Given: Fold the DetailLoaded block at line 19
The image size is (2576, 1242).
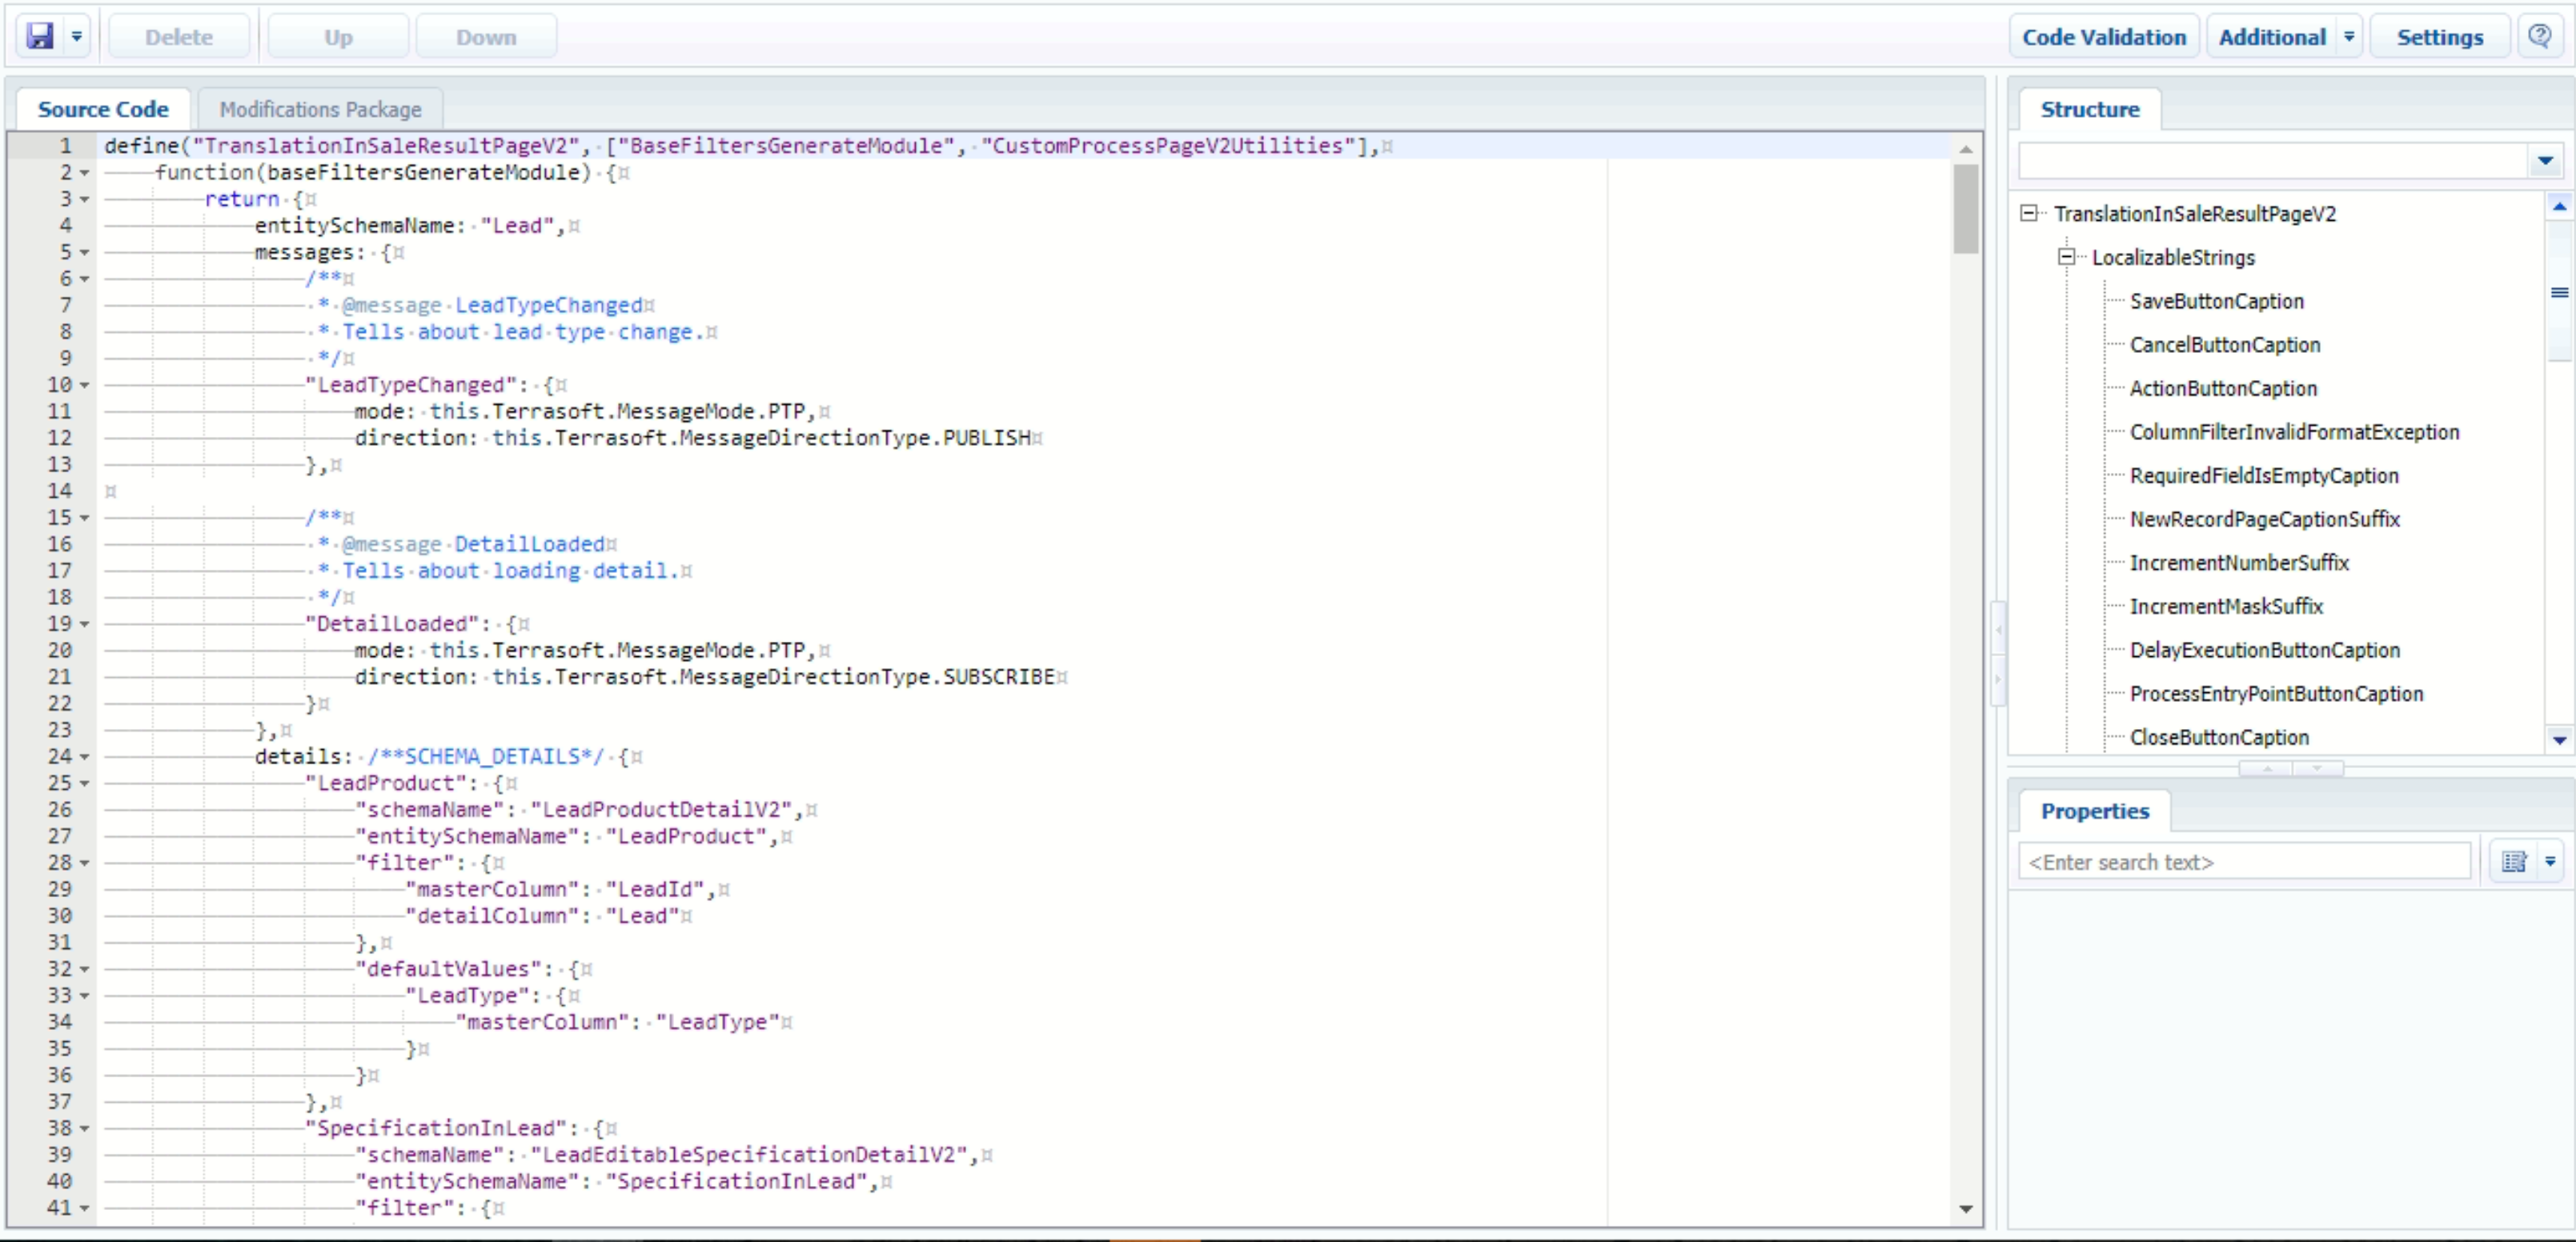Looking at the screenshot, I should pos(85,624).
